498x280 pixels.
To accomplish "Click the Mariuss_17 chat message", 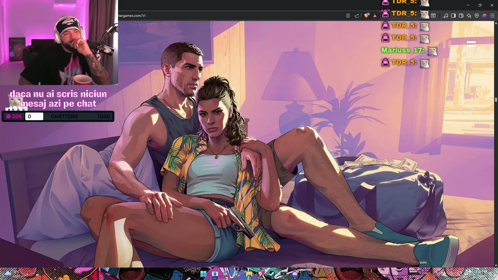I will tap(409, 50).
